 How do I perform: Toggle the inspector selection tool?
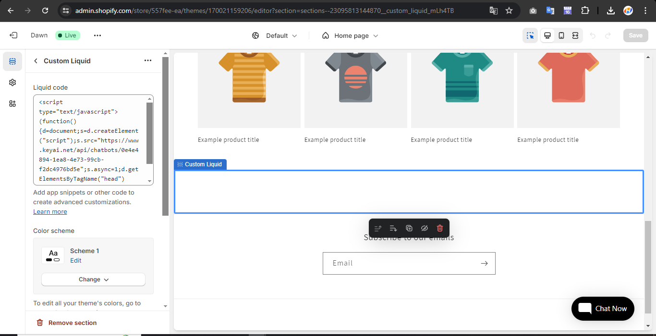[530, 35]
